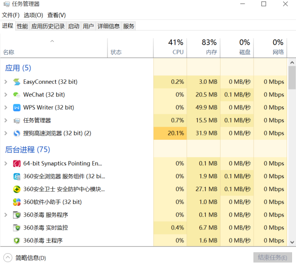Switch to the 详细信息 tab
This screenshot has height=263, width=296.
109,26
